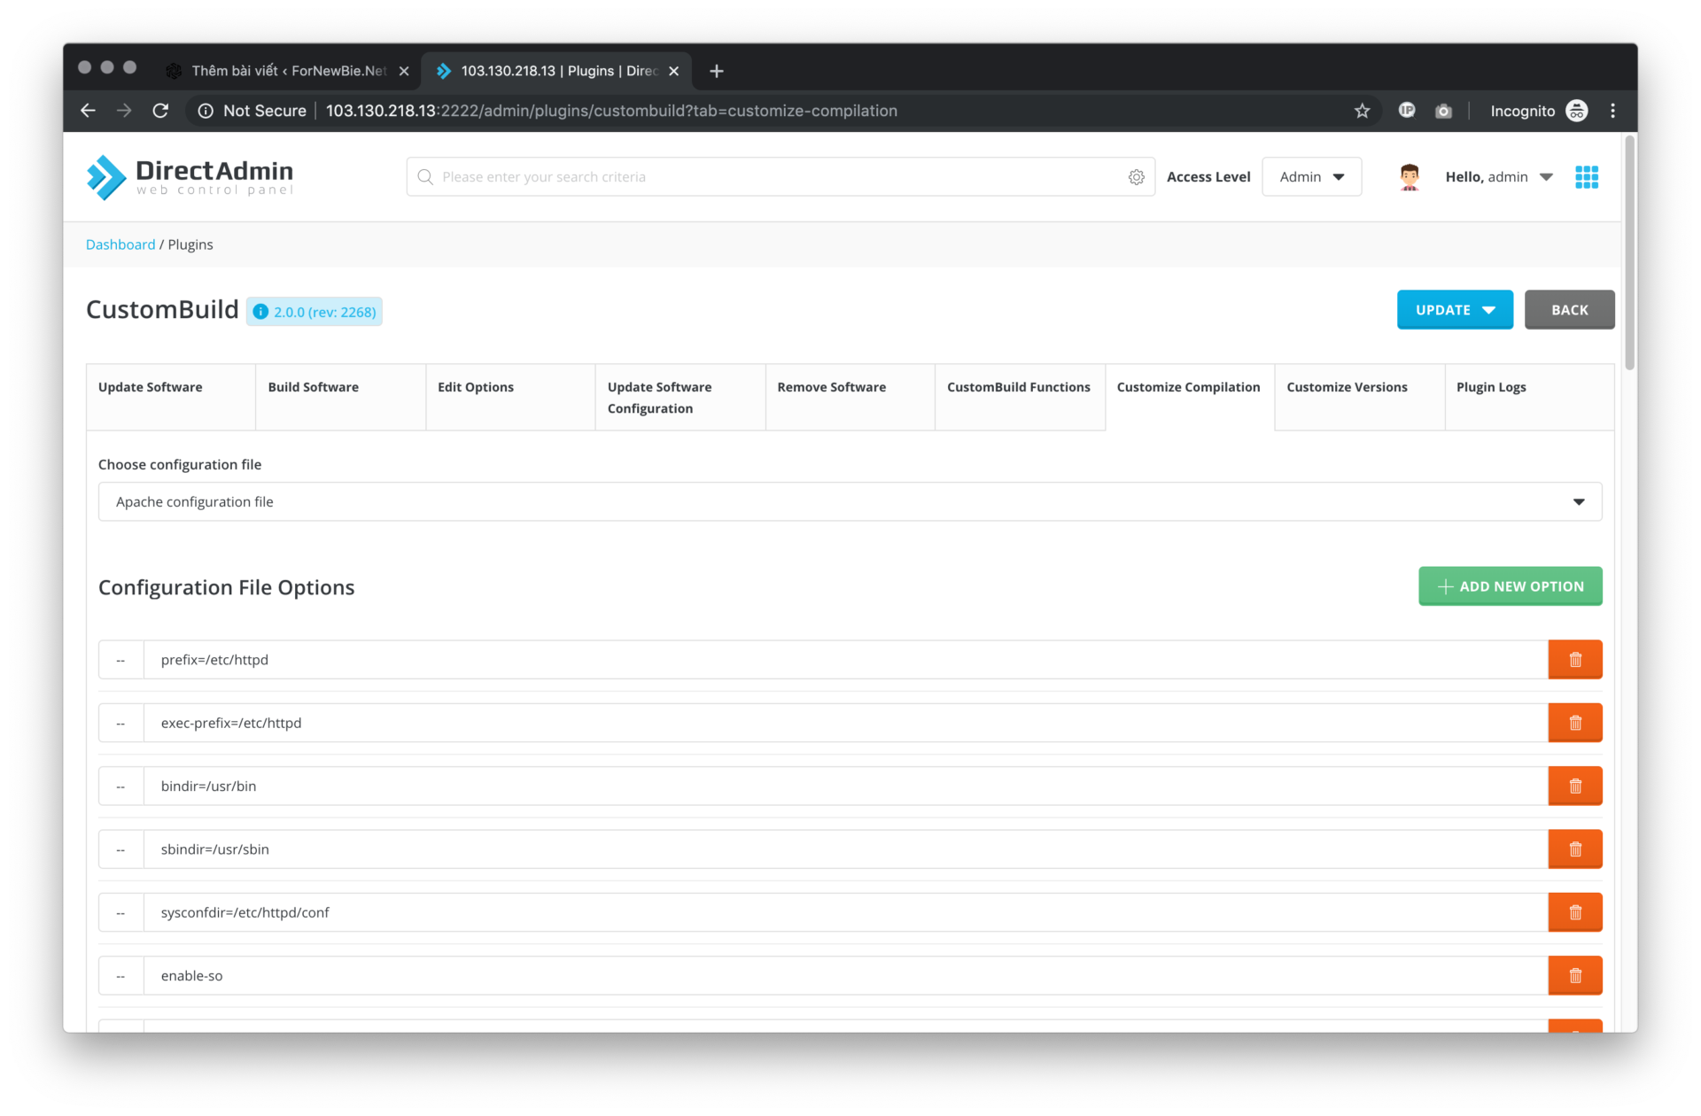This screenshot has width=1701, height=1116.
Task: Switch to the Customize Versions tab
Action: 1359,397
